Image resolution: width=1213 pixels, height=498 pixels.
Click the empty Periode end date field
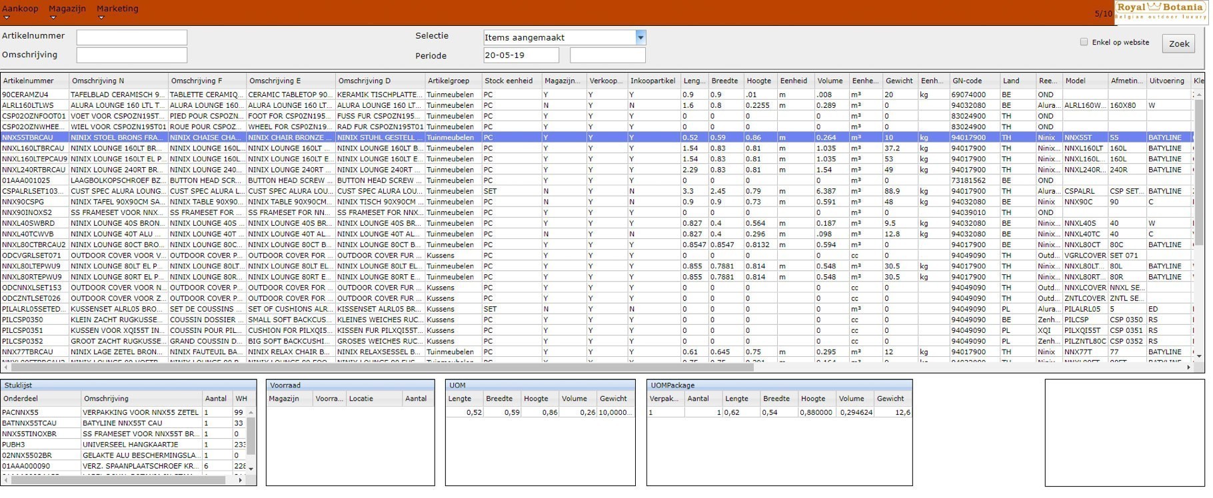point(608,55)
